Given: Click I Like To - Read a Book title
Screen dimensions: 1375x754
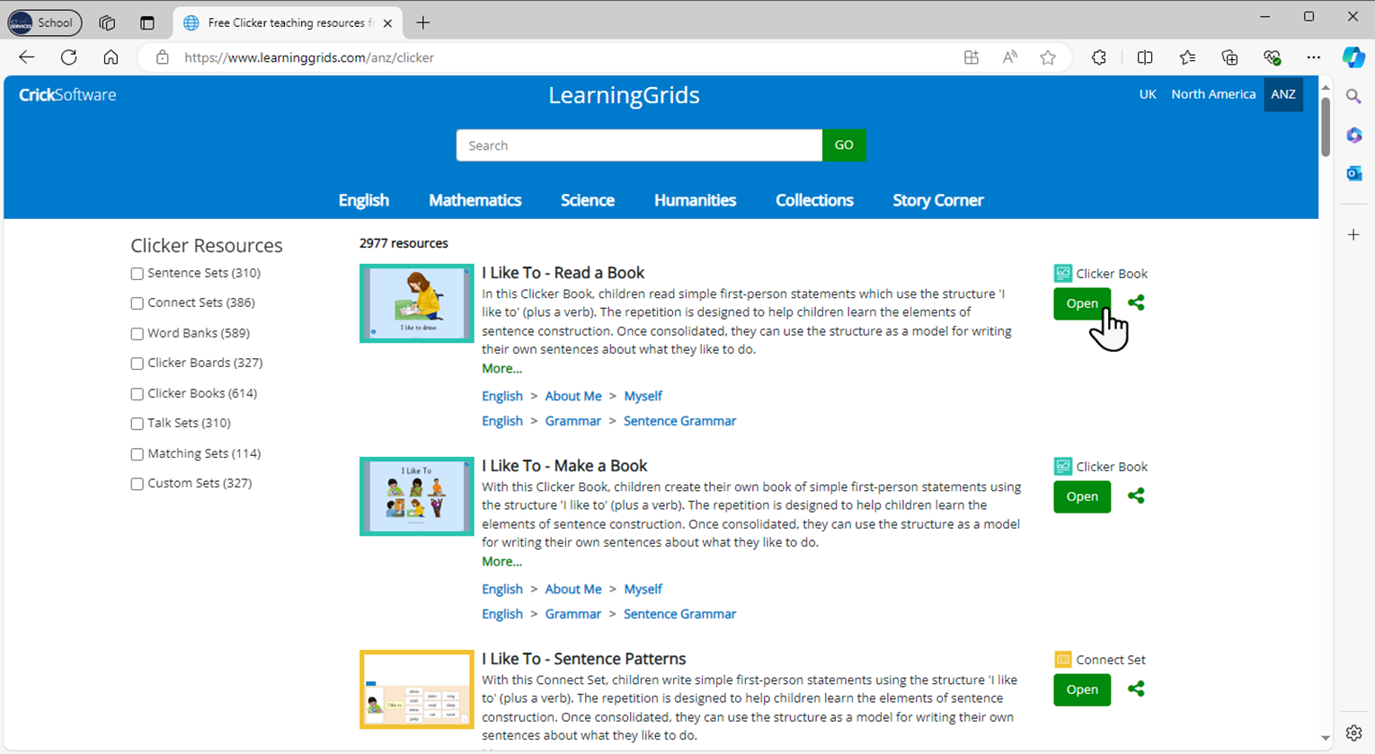Looking at the screenshot, I should click(x=563, y=273).
